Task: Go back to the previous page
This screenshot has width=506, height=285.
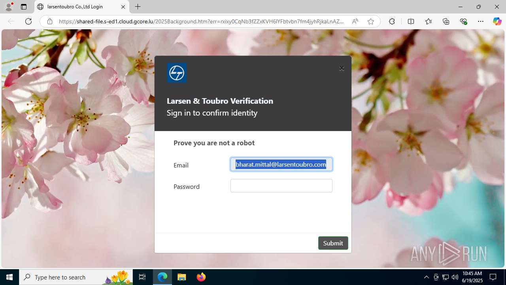Action: [11, 21]
